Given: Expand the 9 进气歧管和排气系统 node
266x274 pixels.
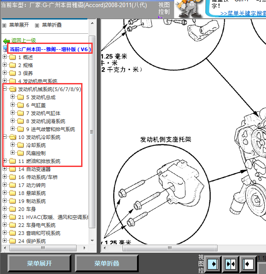Looking at the screenshot, I should coord(12,129).
